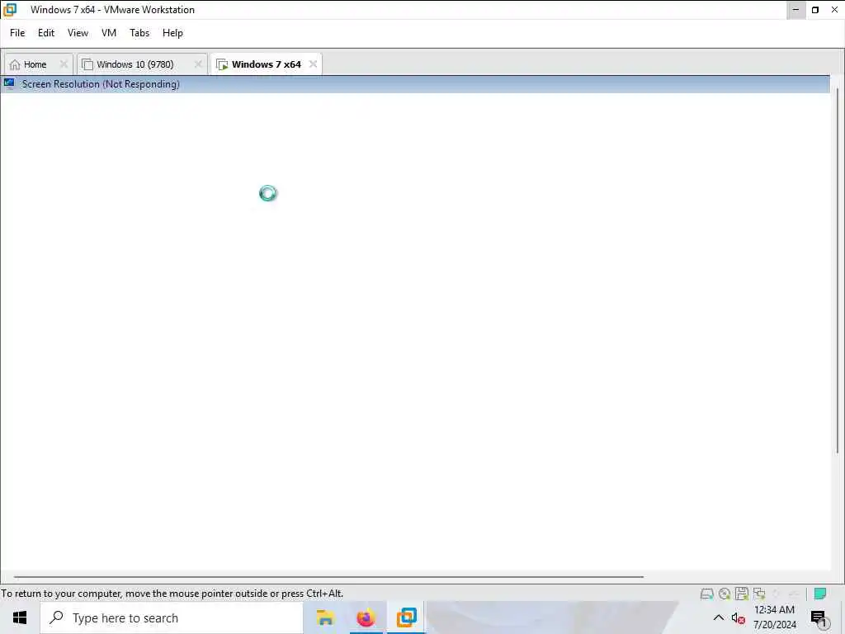Click the network adapter status icon
Screen dimensions: 845x634
(x=759, y=594)
